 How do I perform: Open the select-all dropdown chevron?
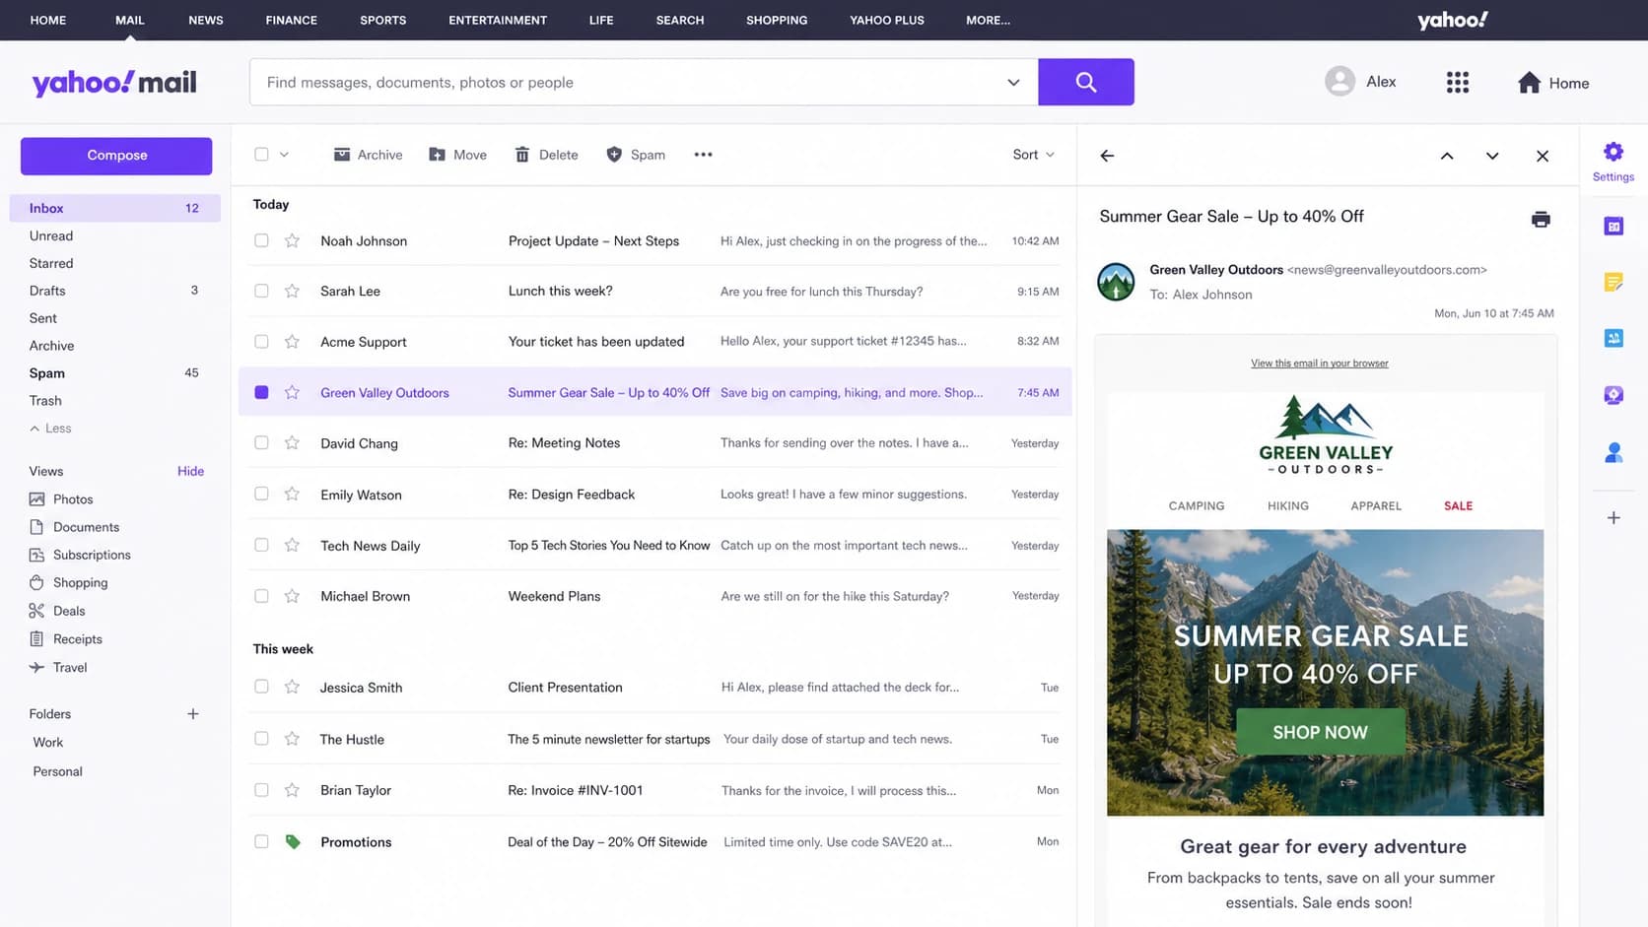[284, 155]
